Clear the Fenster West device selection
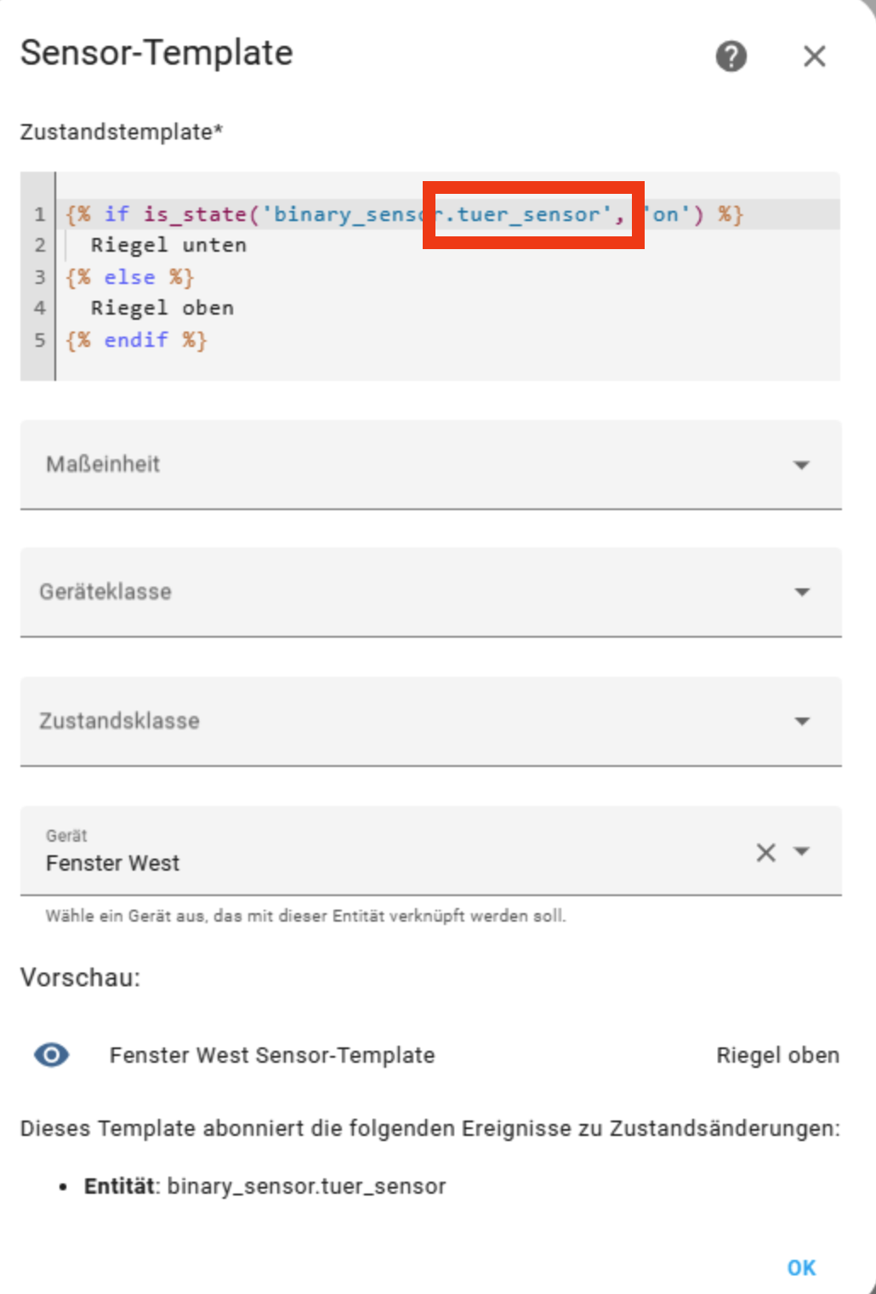Image resolution: width=876 pixels, height=1294 pixels. (765, 852)
